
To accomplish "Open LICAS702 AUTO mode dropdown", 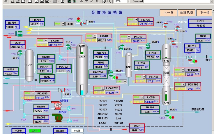I will (x=103, y=88).
